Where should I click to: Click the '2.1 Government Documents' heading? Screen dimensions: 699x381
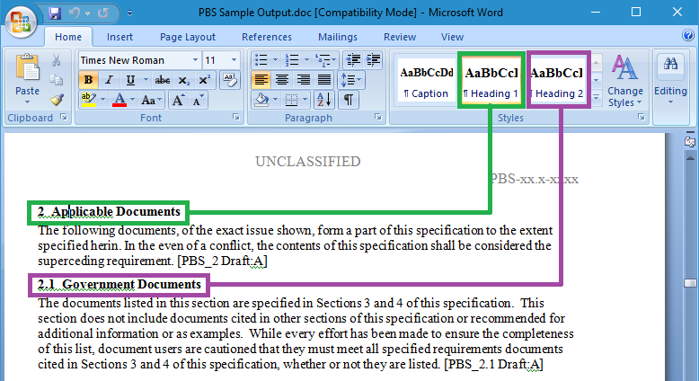(x=119, y=284)
